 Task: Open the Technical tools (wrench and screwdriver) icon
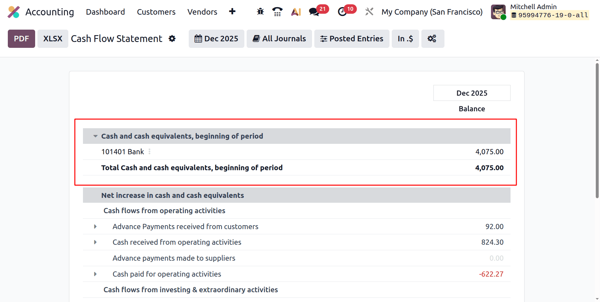(369, 11)
